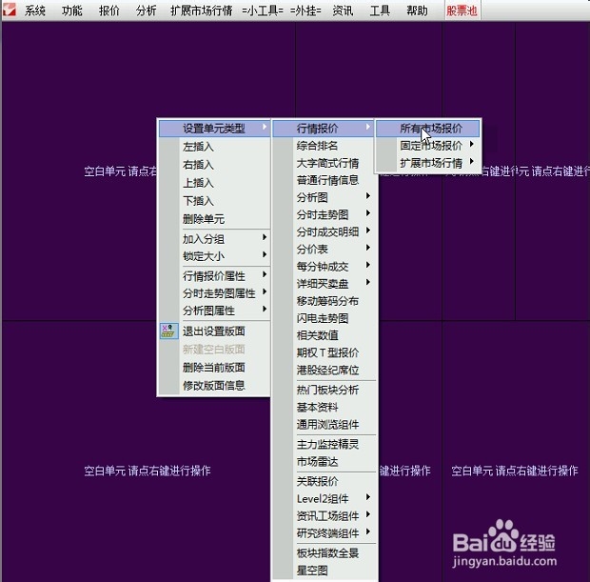Select 修改版面信息 menu entry
This screenshot has height=582, width=590.
[x=214, y=386]
